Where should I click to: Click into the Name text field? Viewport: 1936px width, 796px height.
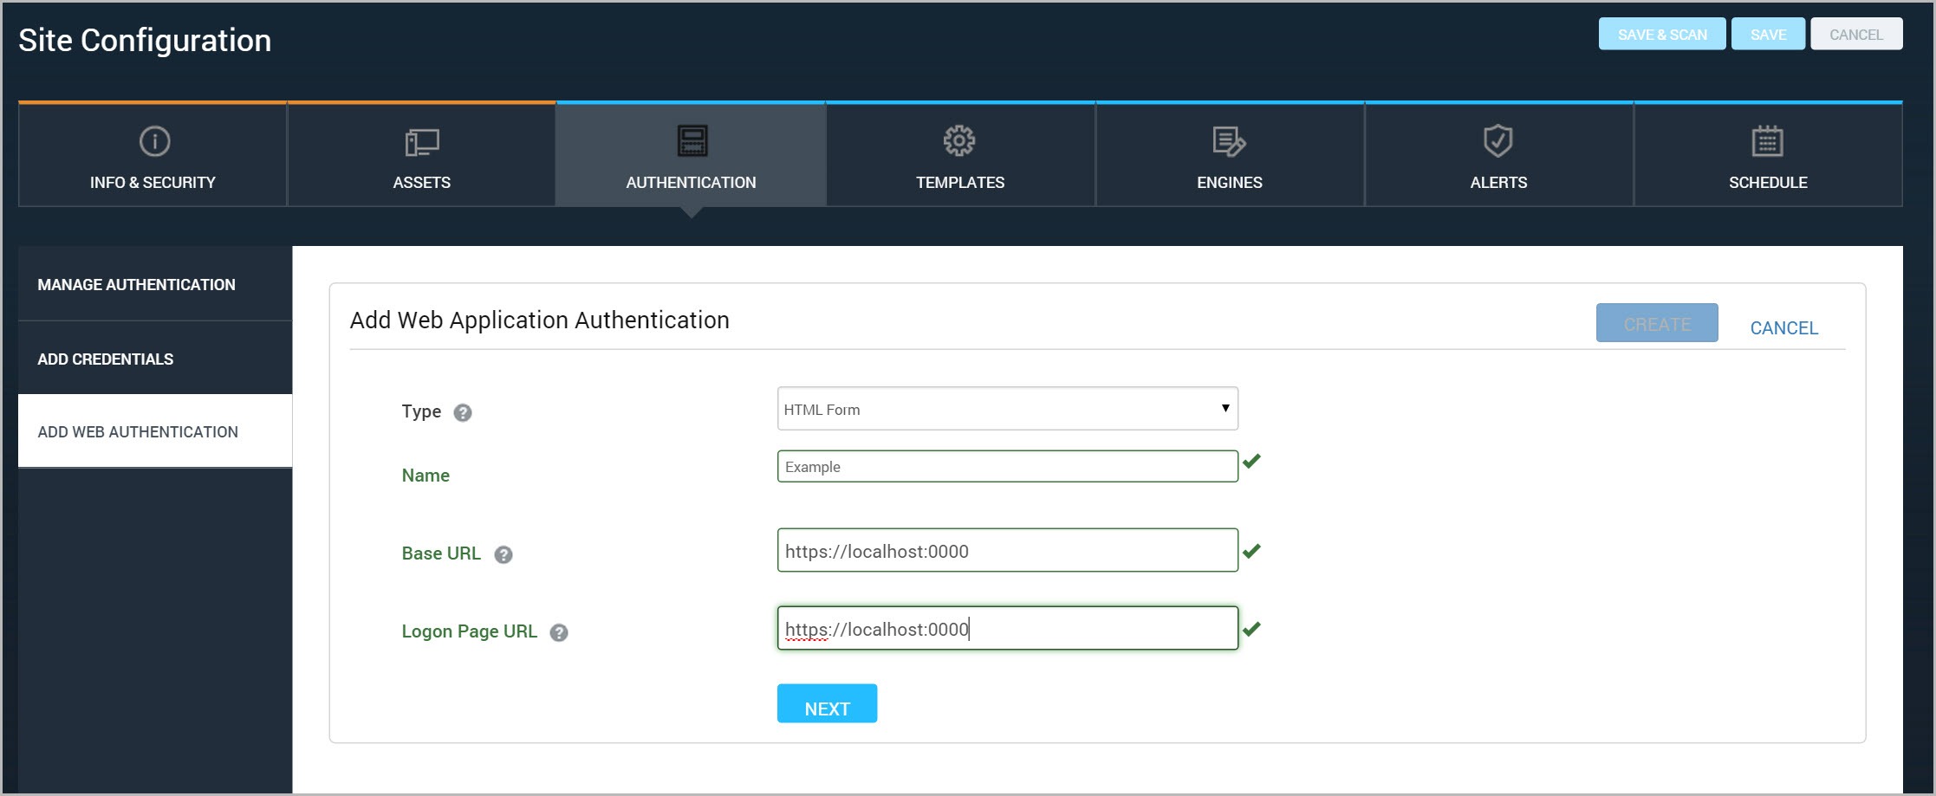point(1007,467)
